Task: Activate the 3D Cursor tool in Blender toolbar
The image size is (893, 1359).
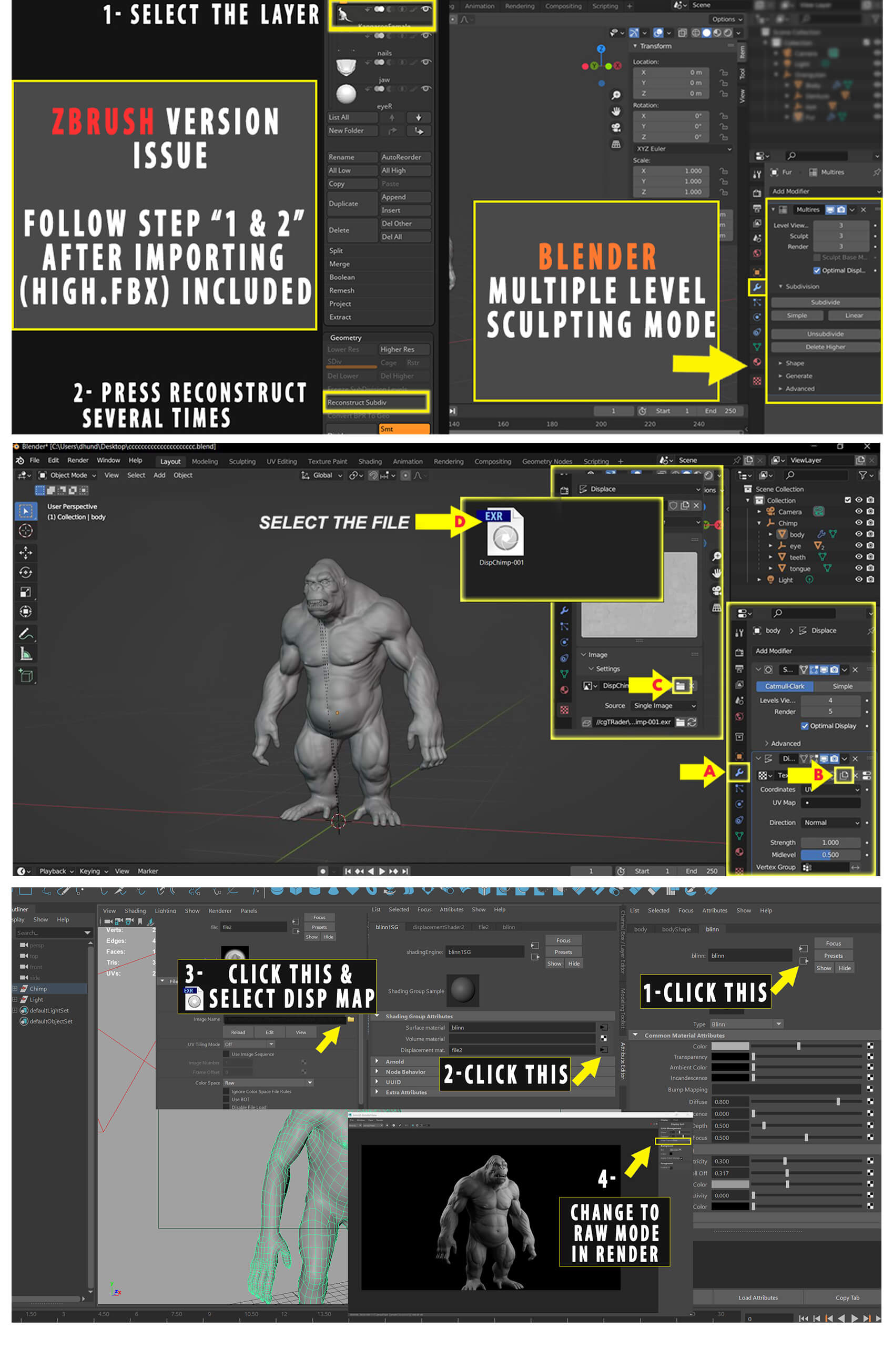Action: click(x=26, y=531)
